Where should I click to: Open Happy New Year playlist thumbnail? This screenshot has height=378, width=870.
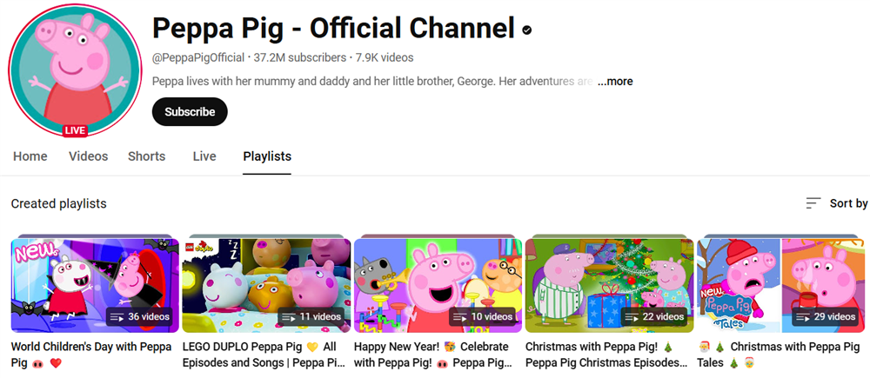(438, 285)
